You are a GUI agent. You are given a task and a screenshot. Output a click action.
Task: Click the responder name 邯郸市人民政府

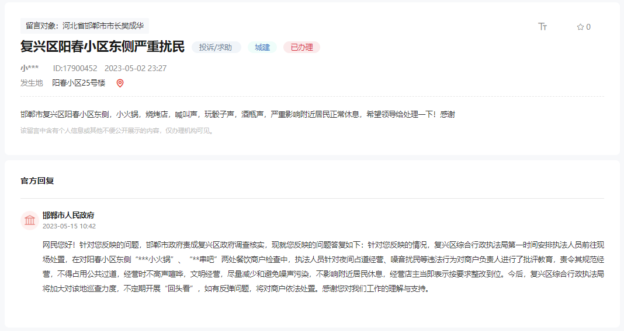tap(68, 215)
